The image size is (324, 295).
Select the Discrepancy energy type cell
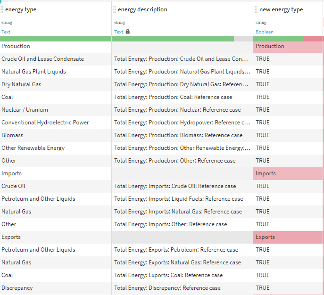click(56, 288)
